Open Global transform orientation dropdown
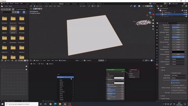The image size is (188, 106). pyautogui.click(x=83, y=6)
